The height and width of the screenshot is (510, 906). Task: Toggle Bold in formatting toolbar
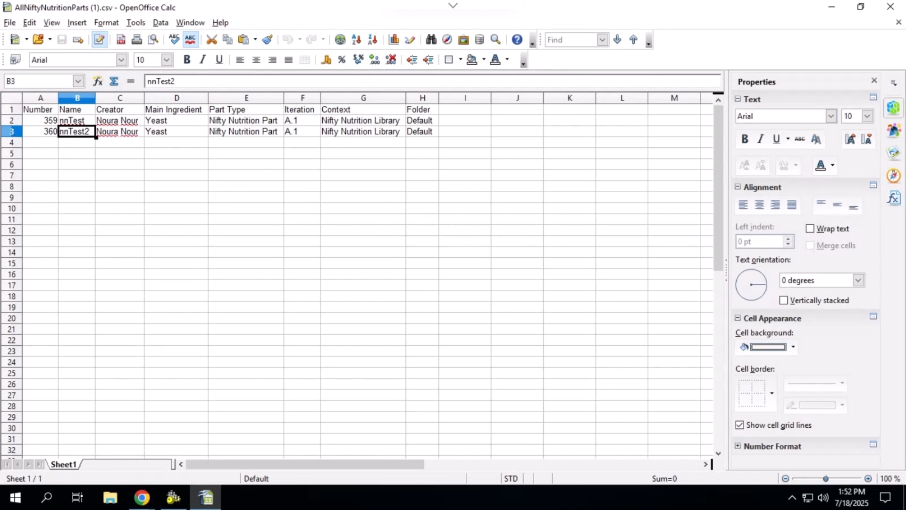pos(187,59)
